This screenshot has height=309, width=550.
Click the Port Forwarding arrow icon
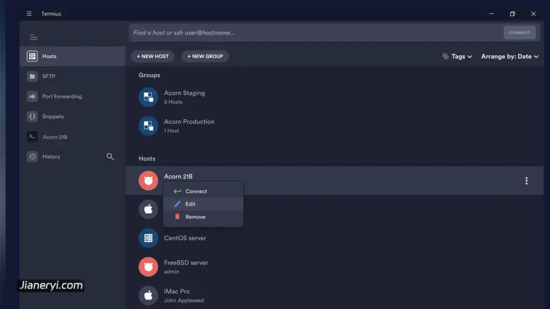(x=32, y=96)
